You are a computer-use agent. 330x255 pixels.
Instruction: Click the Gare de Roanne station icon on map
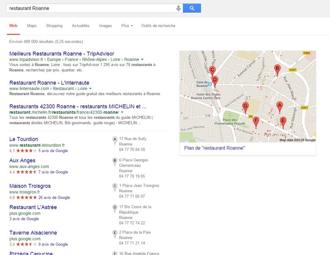[210, 84]
